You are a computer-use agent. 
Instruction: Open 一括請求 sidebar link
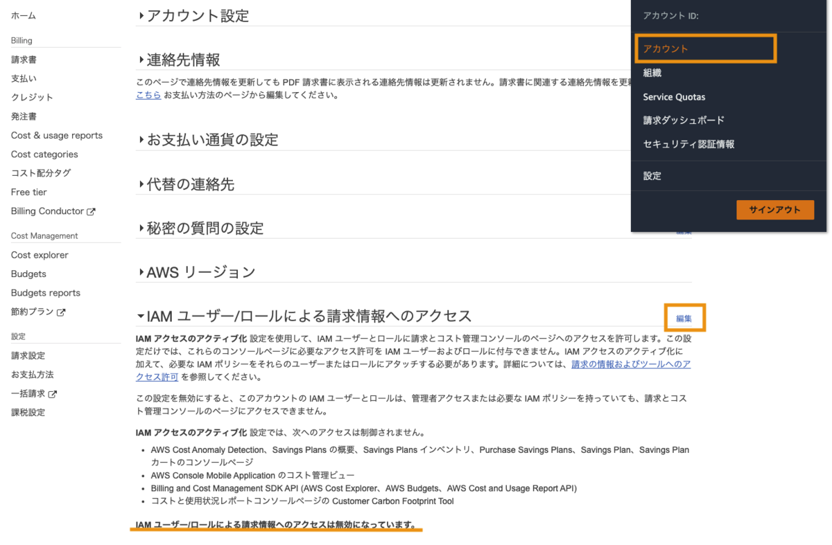tap(28, 394)
